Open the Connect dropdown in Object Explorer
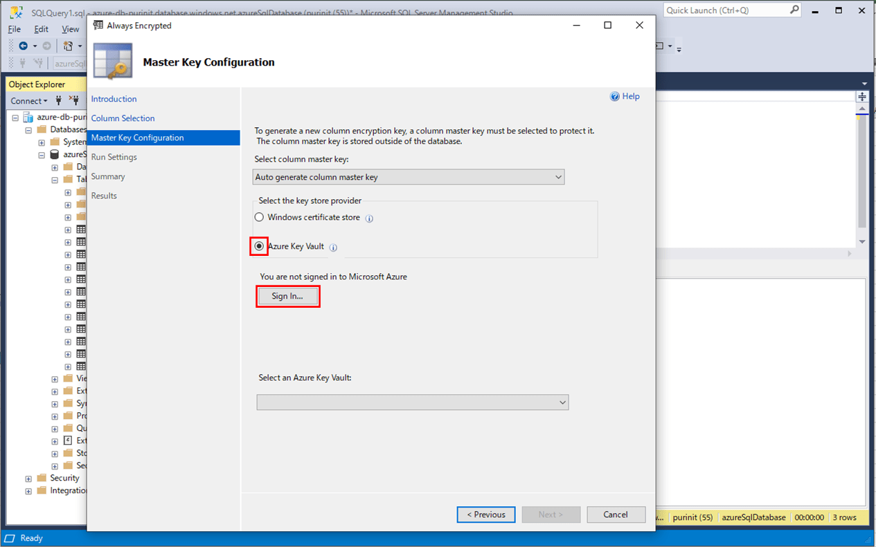 point(29,101)
